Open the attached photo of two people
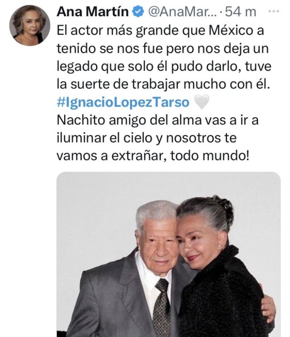290x337 pixels. coord(169,254)
